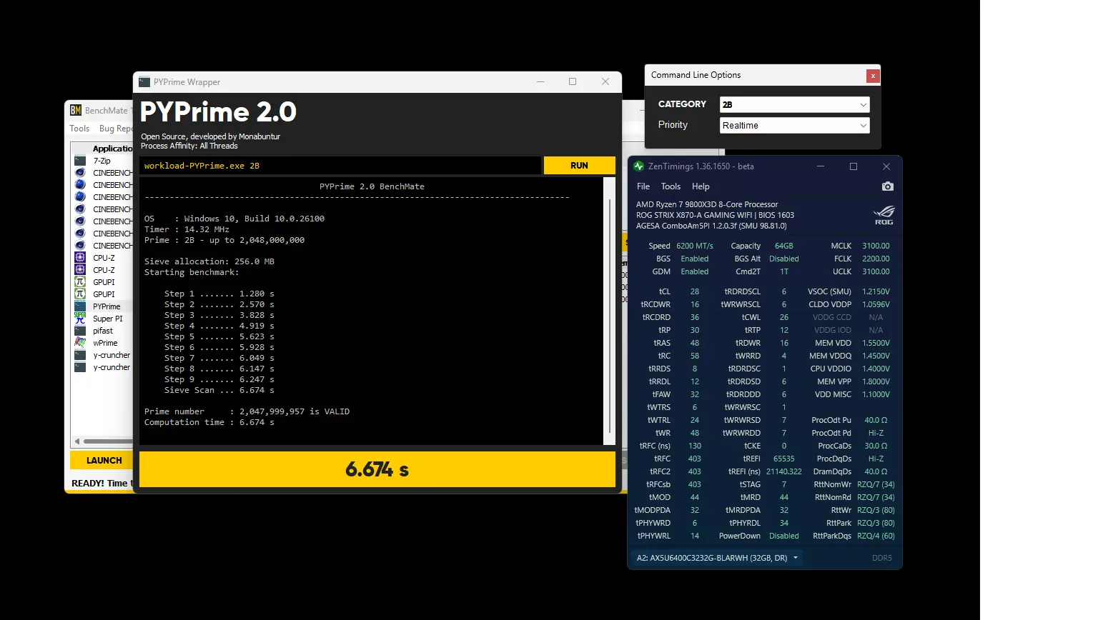Screen dimensions: 1098x620
Task: Click the wPrime icon in BenchMate's list
Action: (x=80, y=343)
